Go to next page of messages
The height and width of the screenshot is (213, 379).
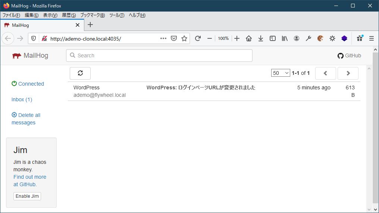pos(348,73)
